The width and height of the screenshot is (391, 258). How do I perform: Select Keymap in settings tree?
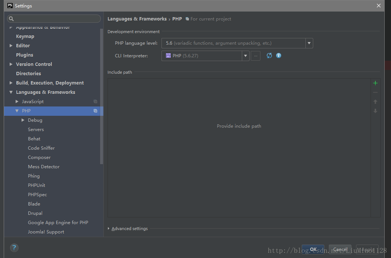(25, 36)
